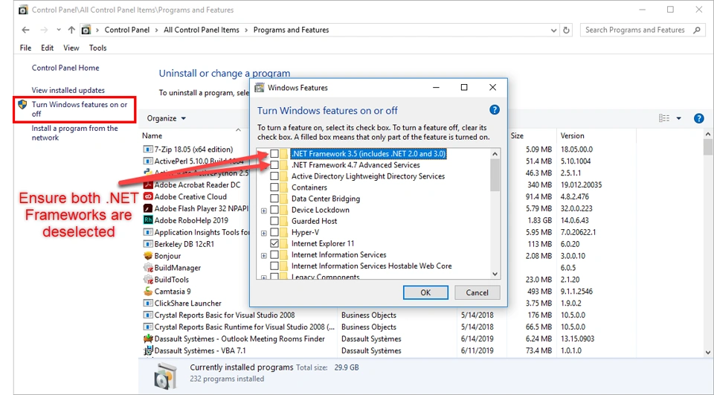714x395 pixels.
Task: Sort list by Name column header
Action: pos(152,136)
